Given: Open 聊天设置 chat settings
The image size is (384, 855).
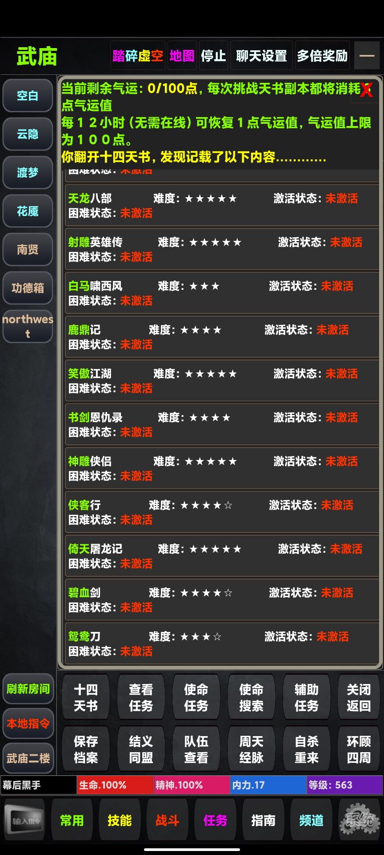Looking at the screenshot, I should click(261, 55).
